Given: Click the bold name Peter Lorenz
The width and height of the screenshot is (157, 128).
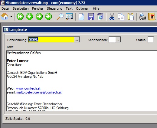Looking at the screenshot, I should 18,61.
